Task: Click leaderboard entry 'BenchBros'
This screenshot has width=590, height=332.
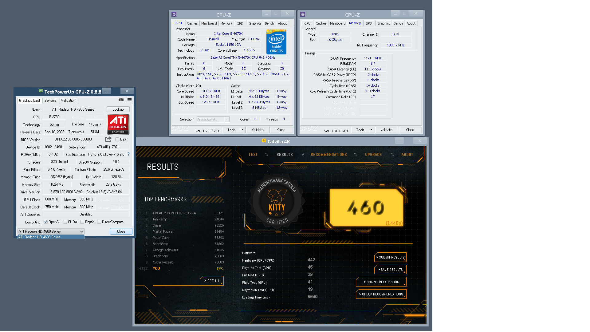Action: (160, 244)
